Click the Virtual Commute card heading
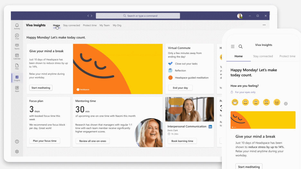The height and width of the screenshot is (169, 301). [179, 48]
